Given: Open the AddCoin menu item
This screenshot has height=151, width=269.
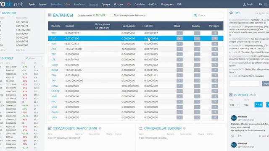Looking at the screenshot, I should [153, 4].
